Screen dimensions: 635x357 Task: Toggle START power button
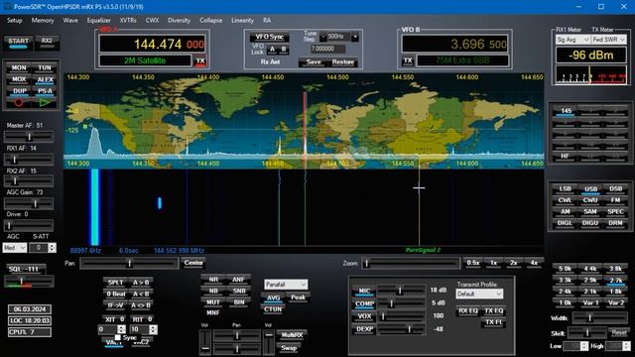[x=18, y=42]
